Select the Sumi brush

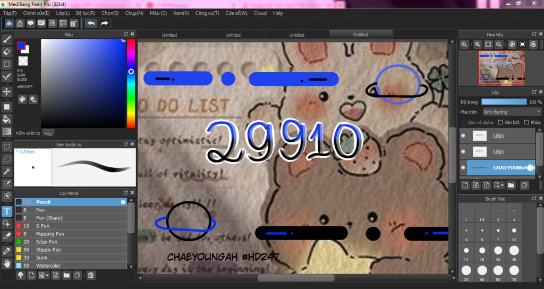(x=71, y=258)
